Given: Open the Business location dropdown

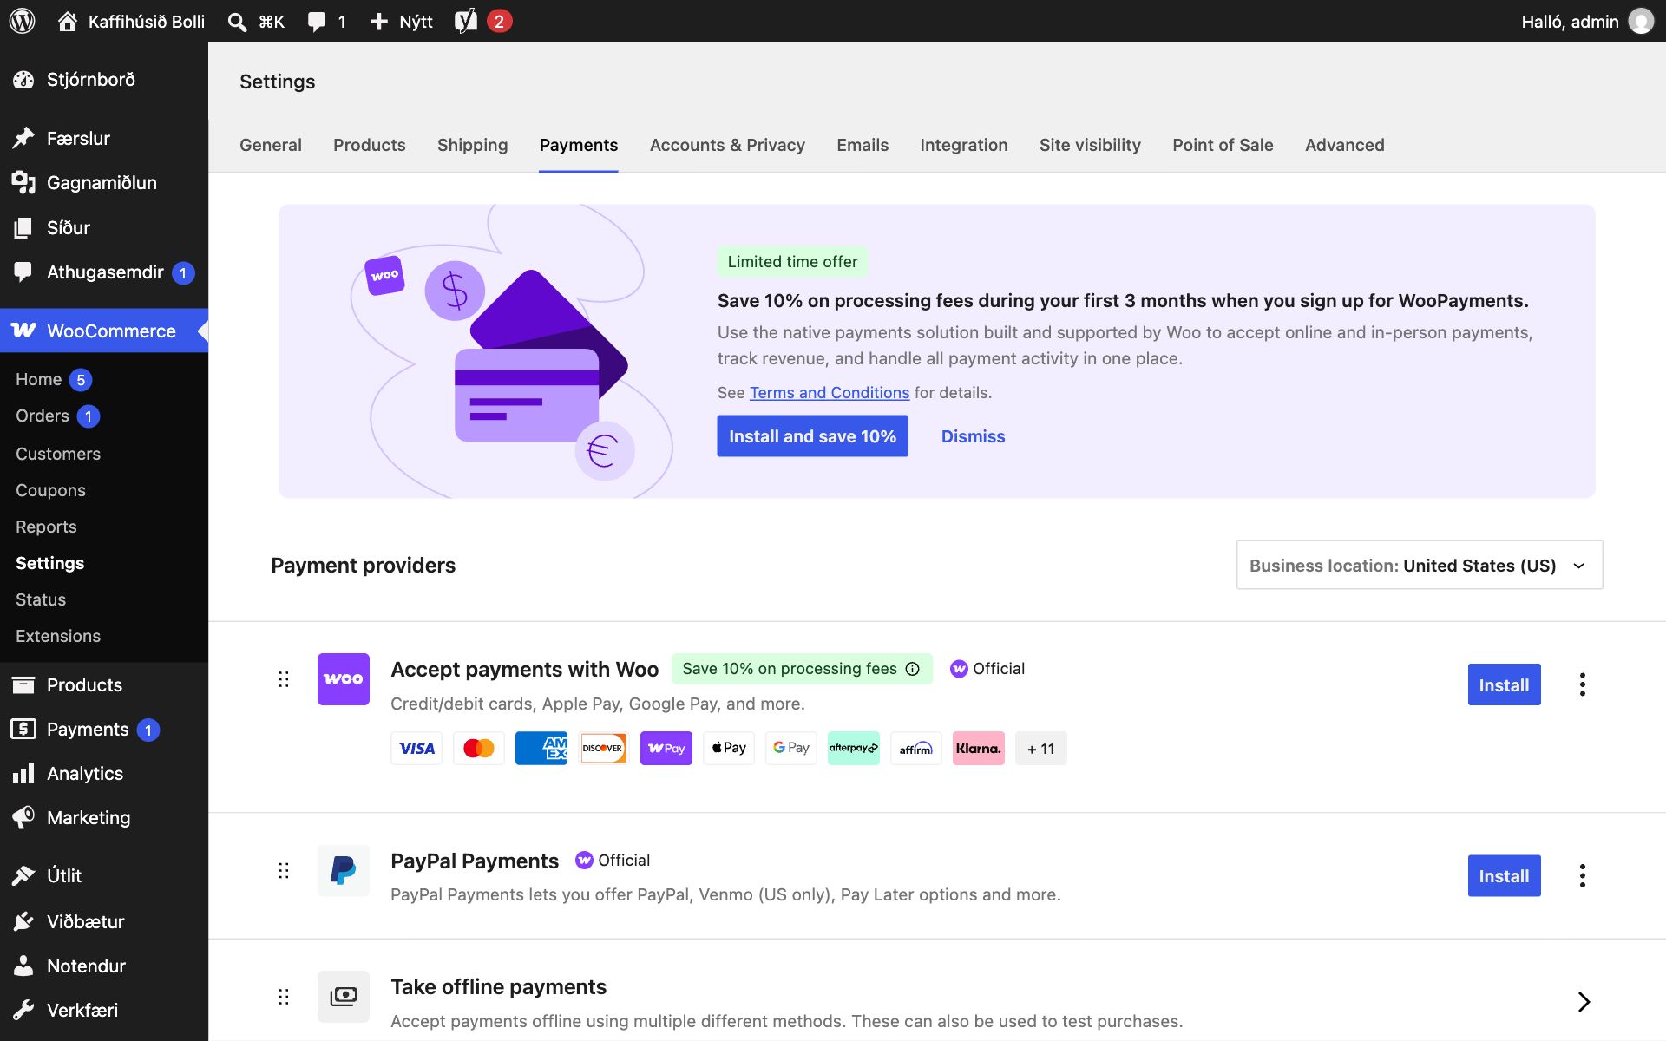Looking at the screenshot, I should 1420,566.
